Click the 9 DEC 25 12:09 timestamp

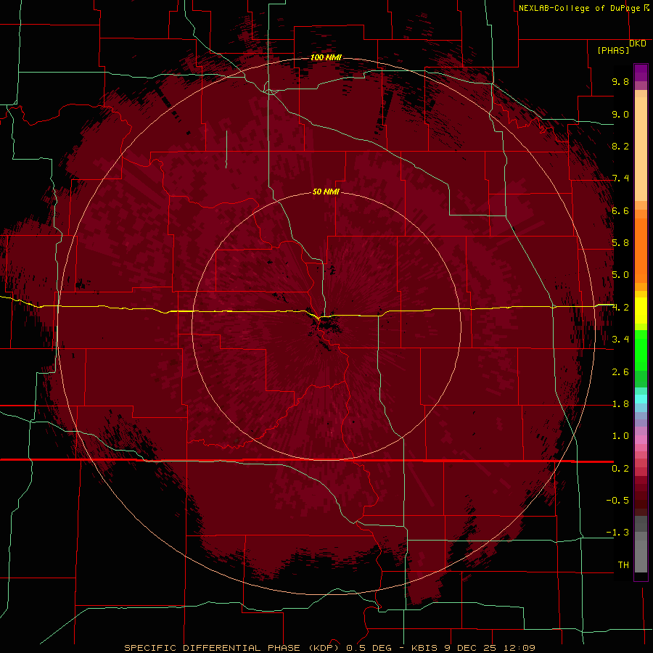[490, 648]
